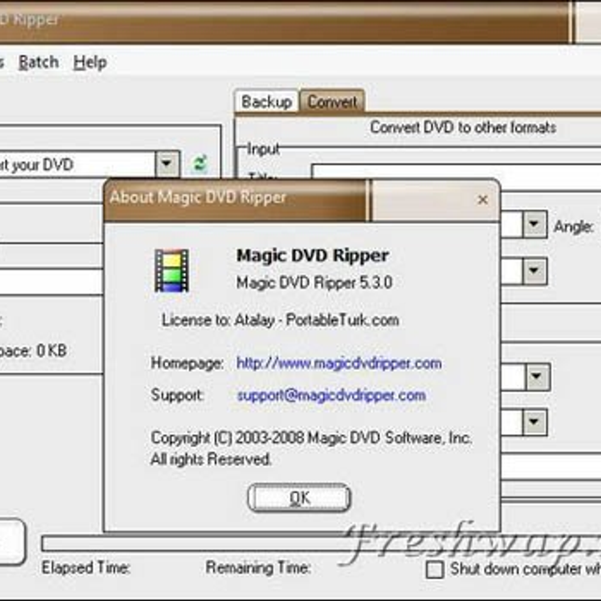The height and width of the screenshot is (601, 601).
Task: Open the magicdvdripper.com homepage link
Action: click(x=339, y=363)
